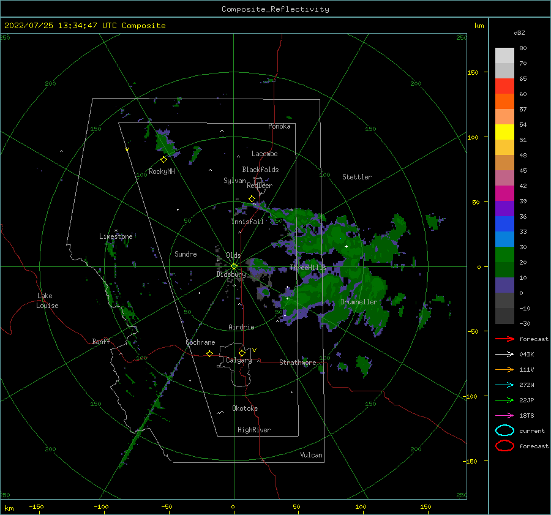Click the Sundre town label

pyautogui.click(x=186, y=254)
